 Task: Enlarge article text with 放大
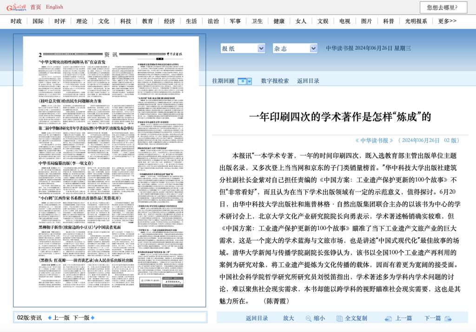coord(288,318)
